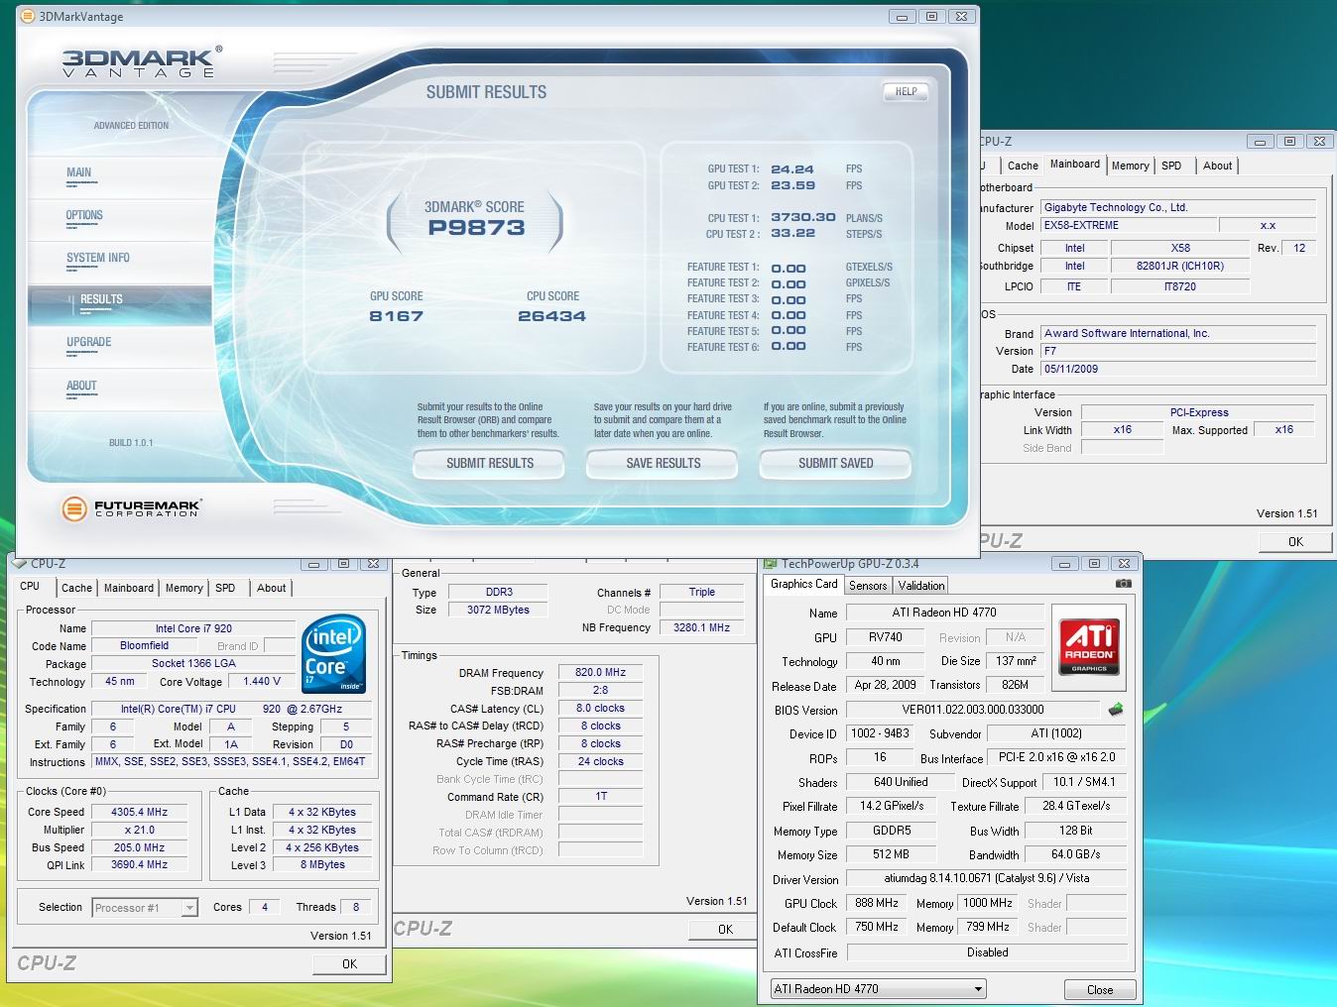1337x1007 pixels.
Task: Switch to Cache tab in bottom-left CPU-Z
Action: [76, 588]
